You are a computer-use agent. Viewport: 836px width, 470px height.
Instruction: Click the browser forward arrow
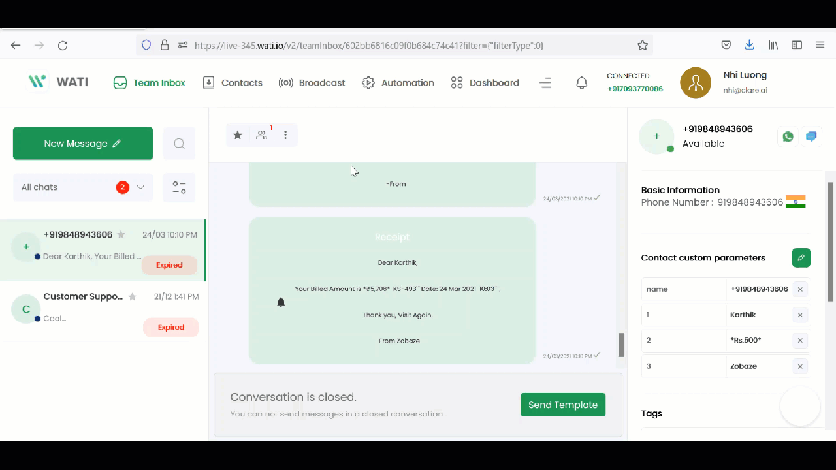pos(39,45)
